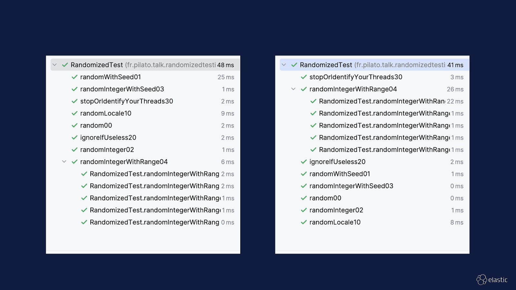Collapse the left RandomizedTest root node
Screen dimensions: 516x290
pyautogui.click(x=55, y=65)
